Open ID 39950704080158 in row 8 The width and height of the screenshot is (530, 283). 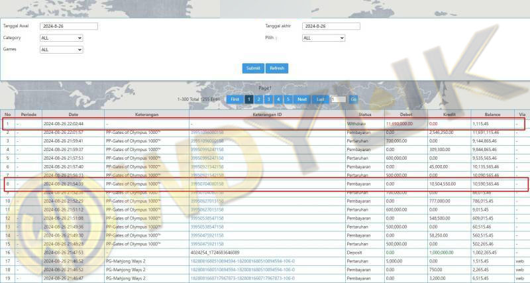pyautogui.click(x=207, y=184)
